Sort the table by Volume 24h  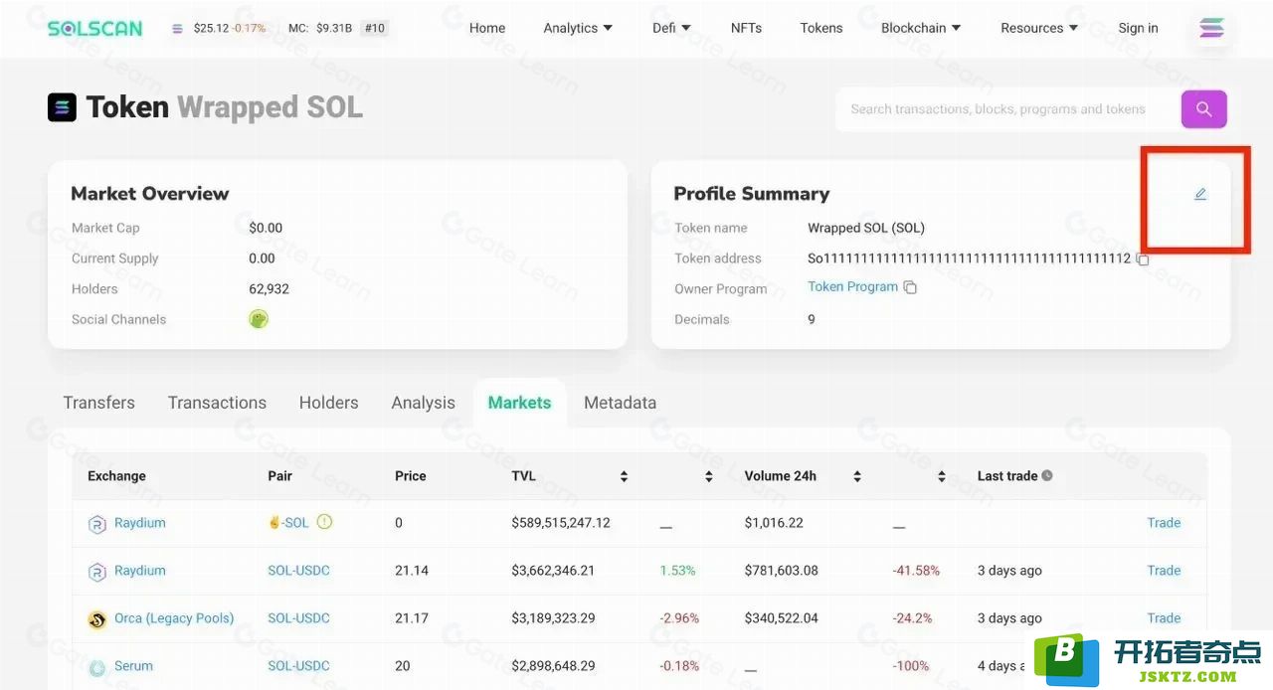856,476
